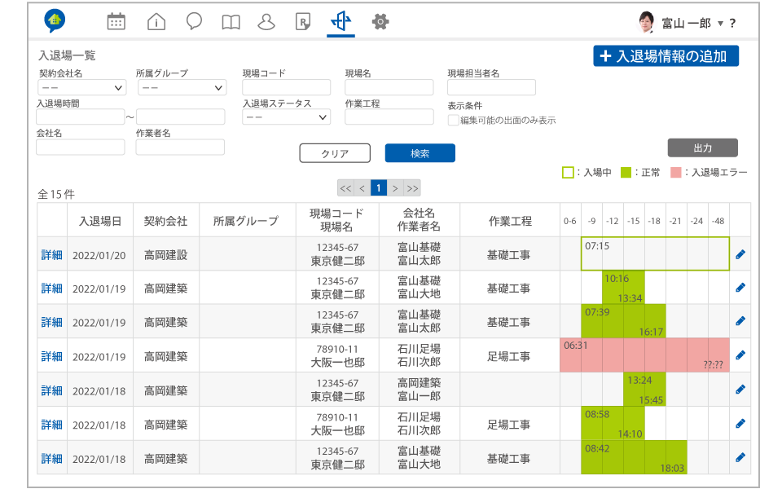The image size is (782, 489).
Task: Open the R document report icon
Action: [302, 21]
